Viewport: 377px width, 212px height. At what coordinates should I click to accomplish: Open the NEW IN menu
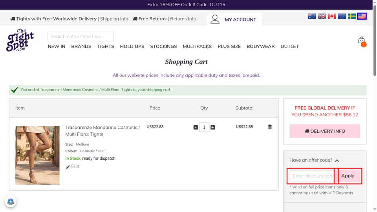[x=57, y=46]
